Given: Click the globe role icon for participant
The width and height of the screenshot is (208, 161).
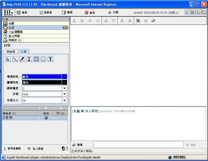Looking at the screenshot, I should (x=46, y=118).
